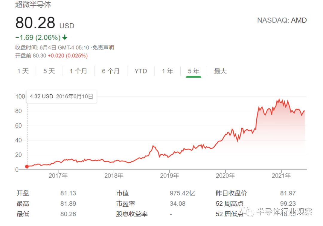Select the 5 年 range tab
323x226 pixels.
tap(194, 71)
